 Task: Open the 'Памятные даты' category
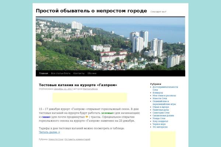(x=161, y=110)
